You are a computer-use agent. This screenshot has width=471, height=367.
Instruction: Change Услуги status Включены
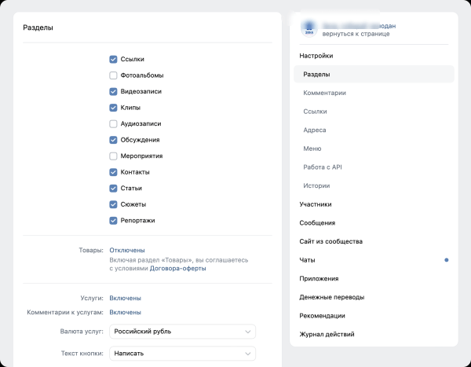coord(126,298)
